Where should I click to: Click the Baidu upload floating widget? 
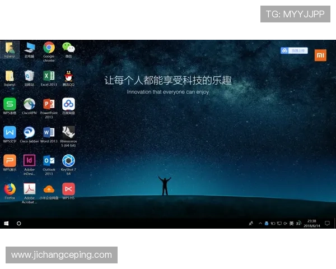pos(294,50)
